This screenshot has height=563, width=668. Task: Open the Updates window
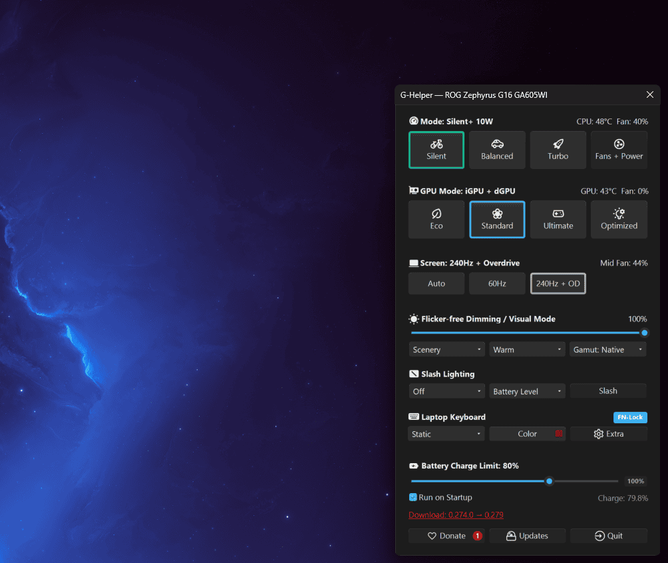[x=527, y=536]
